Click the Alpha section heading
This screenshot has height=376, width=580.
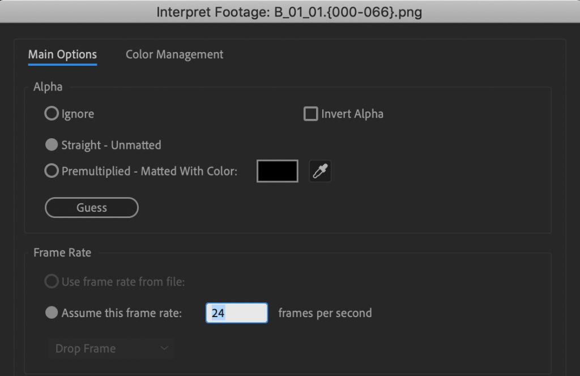[x=48, y=87]
